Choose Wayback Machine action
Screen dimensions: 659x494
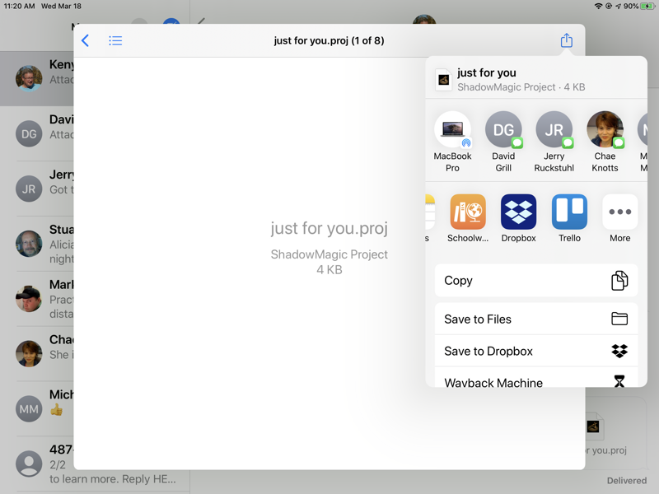click(535, 381)
